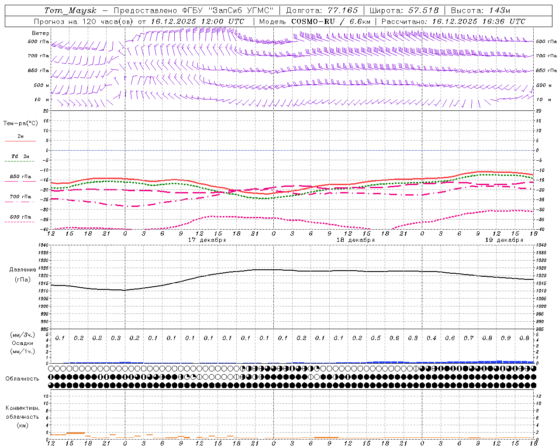Click the 700 гПа temperature legend entry
Screen dimensions: 559x447
click(21, 197)
